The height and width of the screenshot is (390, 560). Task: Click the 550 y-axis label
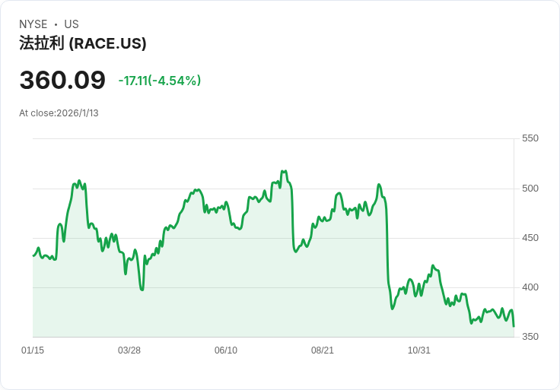click(530, 138)
